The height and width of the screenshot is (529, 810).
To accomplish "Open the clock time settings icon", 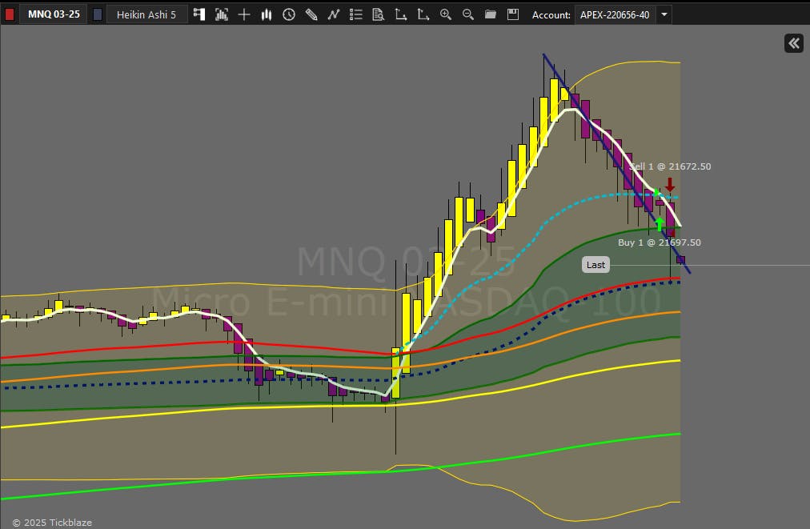I will click(289, 14).
